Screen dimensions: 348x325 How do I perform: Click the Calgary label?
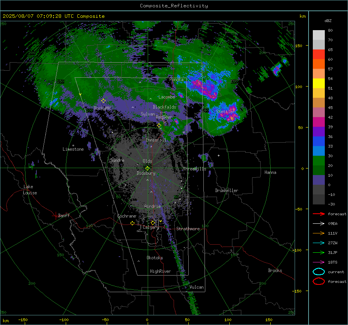click(x=151, y=227)
